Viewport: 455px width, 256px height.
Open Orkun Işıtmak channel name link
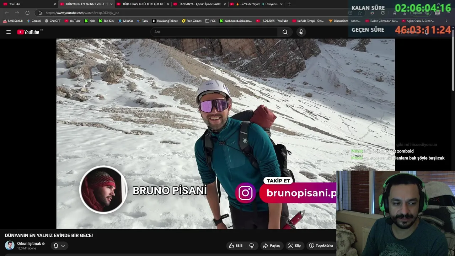pyautogui.click(x=29, y=244)
